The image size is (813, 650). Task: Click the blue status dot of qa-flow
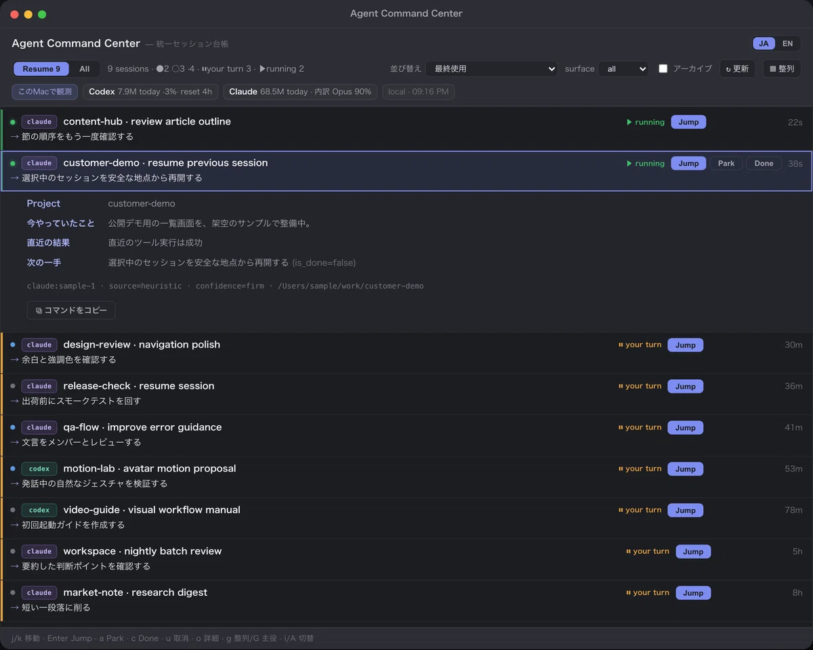pyautogui.click(x=13, y=427)
